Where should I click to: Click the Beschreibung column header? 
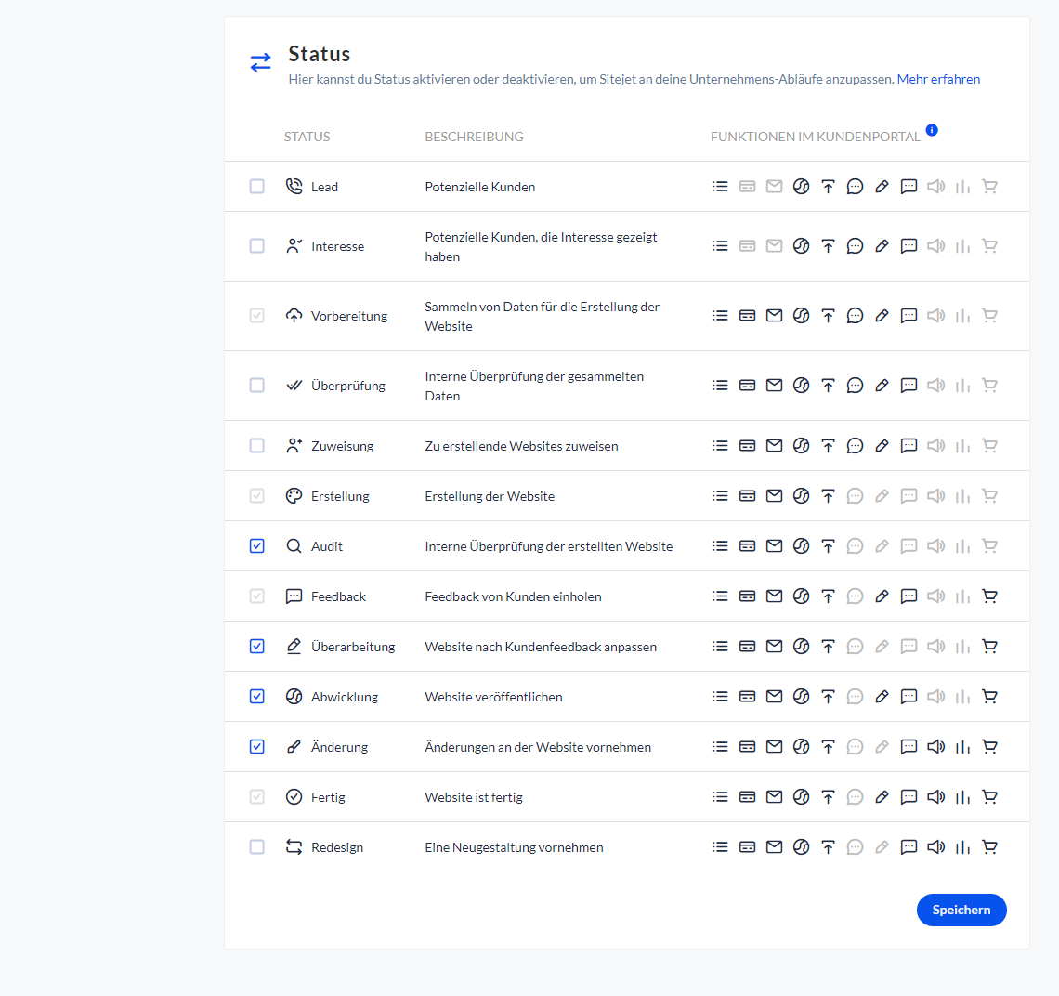(x=474, y=137)
